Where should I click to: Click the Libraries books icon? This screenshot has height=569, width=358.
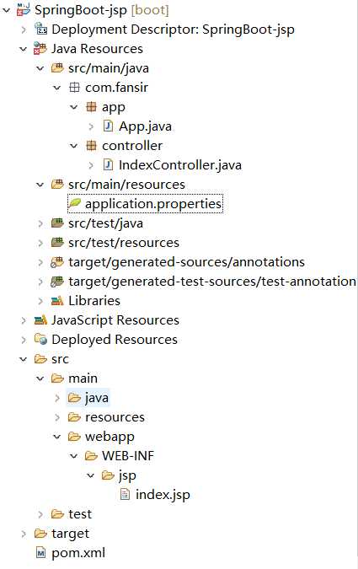[57, 300]
